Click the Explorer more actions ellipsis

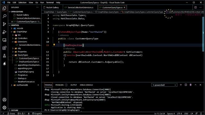pyautogui.click(x=37, y=7)
